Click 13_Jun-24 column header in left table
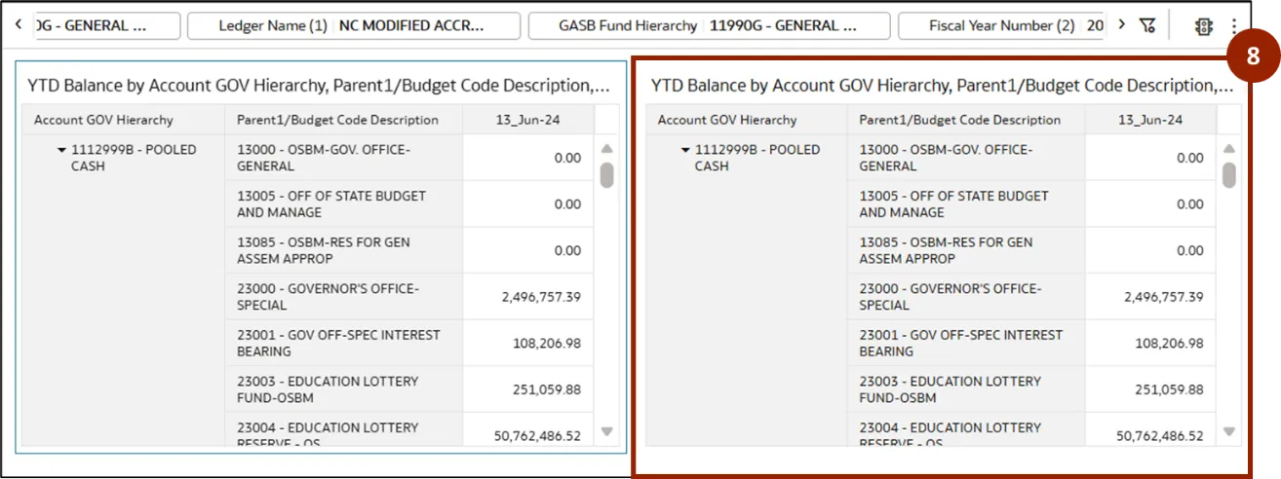The height and width of the screenshot is (479, 1281). (527, 120)
